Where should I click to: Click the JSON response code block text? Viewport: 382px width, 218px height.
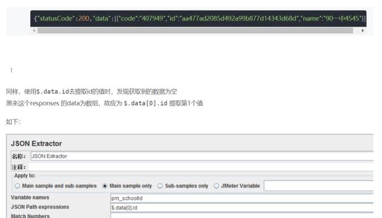click(200, 18)
